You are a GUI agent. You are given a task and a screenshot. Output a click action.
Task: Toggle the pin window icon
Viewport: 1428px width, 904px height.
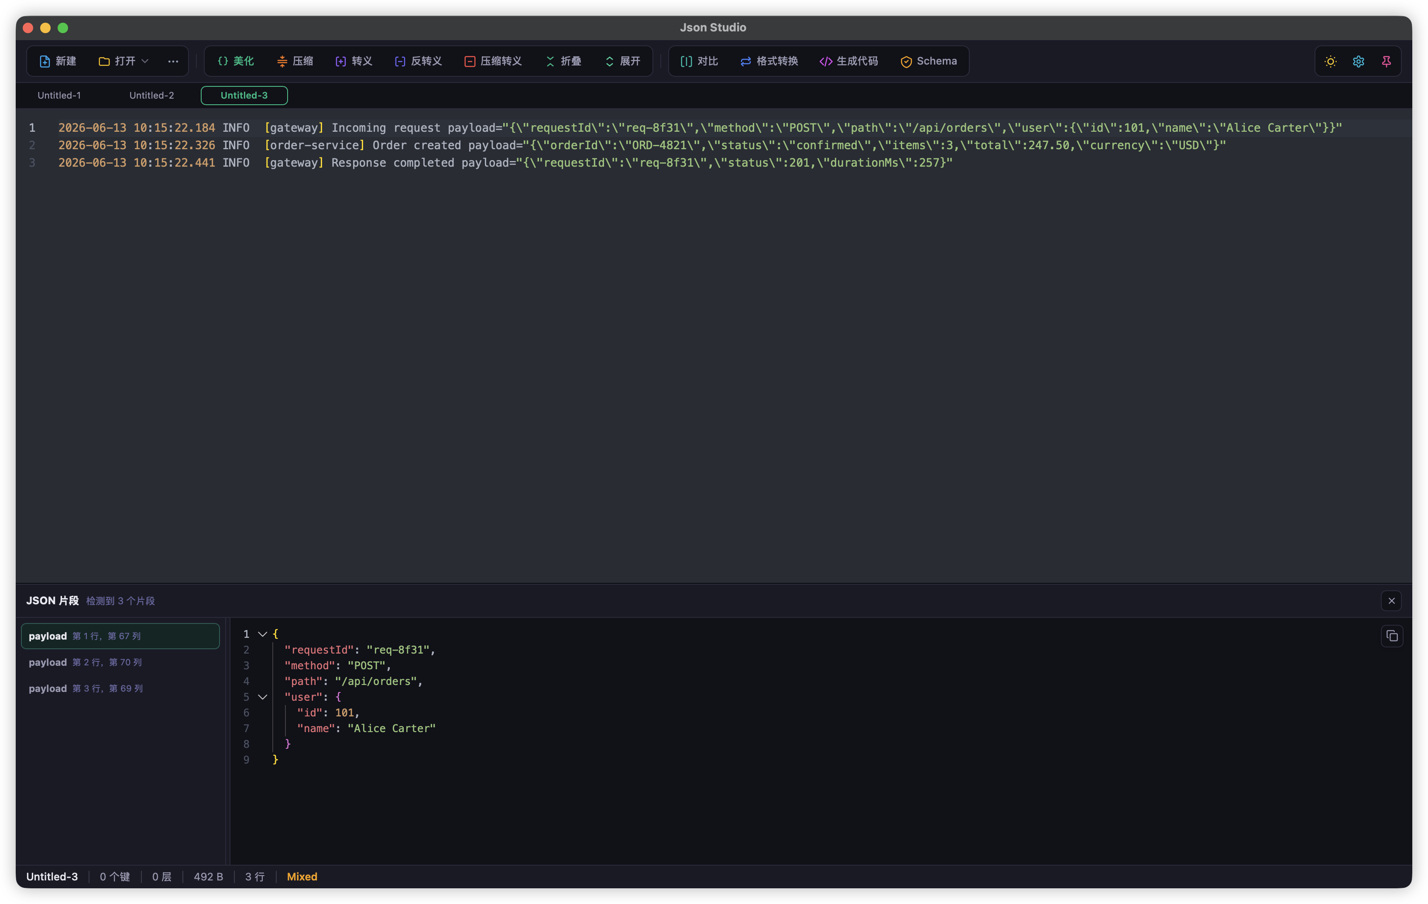1386,62
